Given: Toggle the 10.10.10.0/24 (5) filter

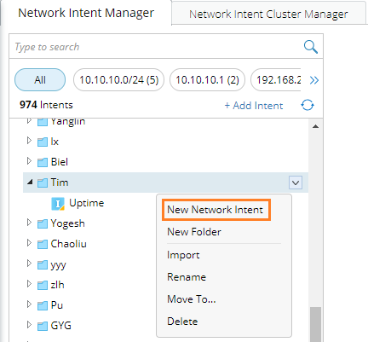Looking at the screenshot, I should [x=118, y=80].
